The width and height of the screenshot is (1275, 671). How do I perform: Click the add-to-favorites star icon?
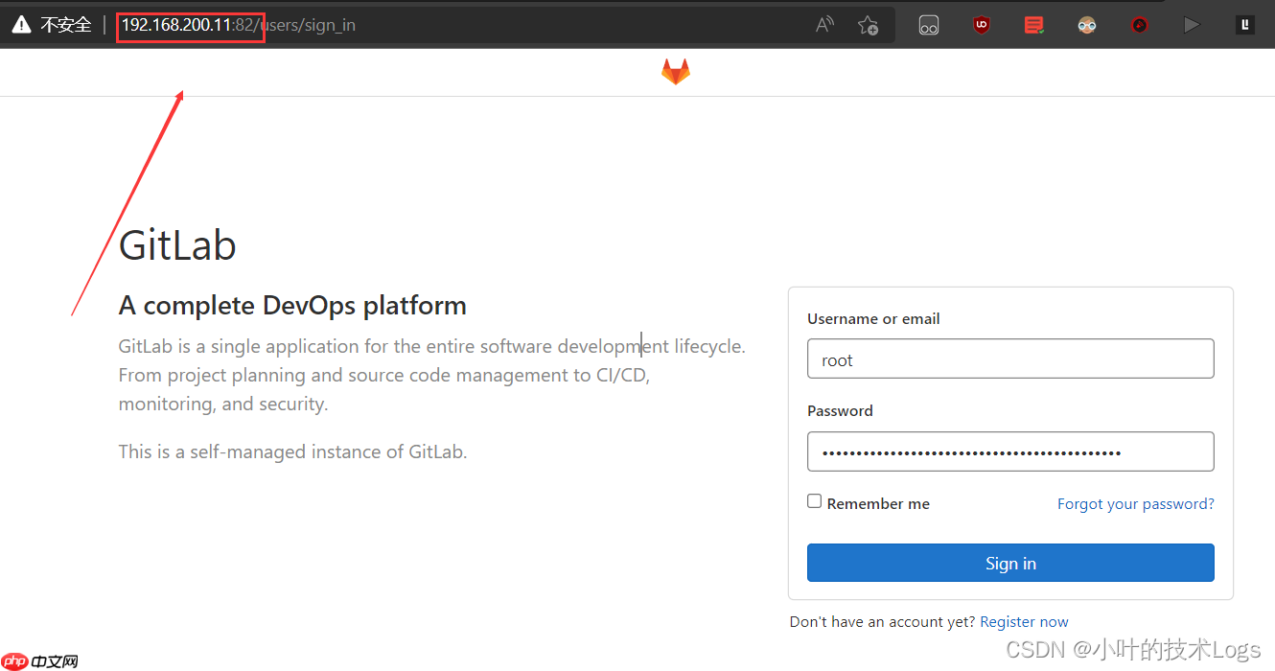[869, 25]
